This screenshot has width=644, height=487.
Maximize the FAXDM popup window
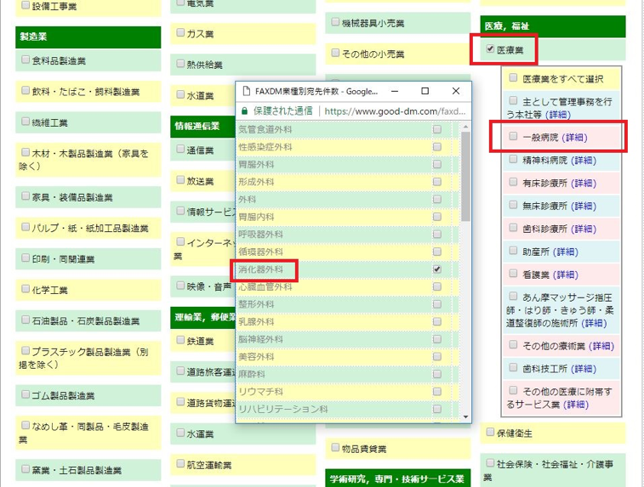click(x=425, y=91)
